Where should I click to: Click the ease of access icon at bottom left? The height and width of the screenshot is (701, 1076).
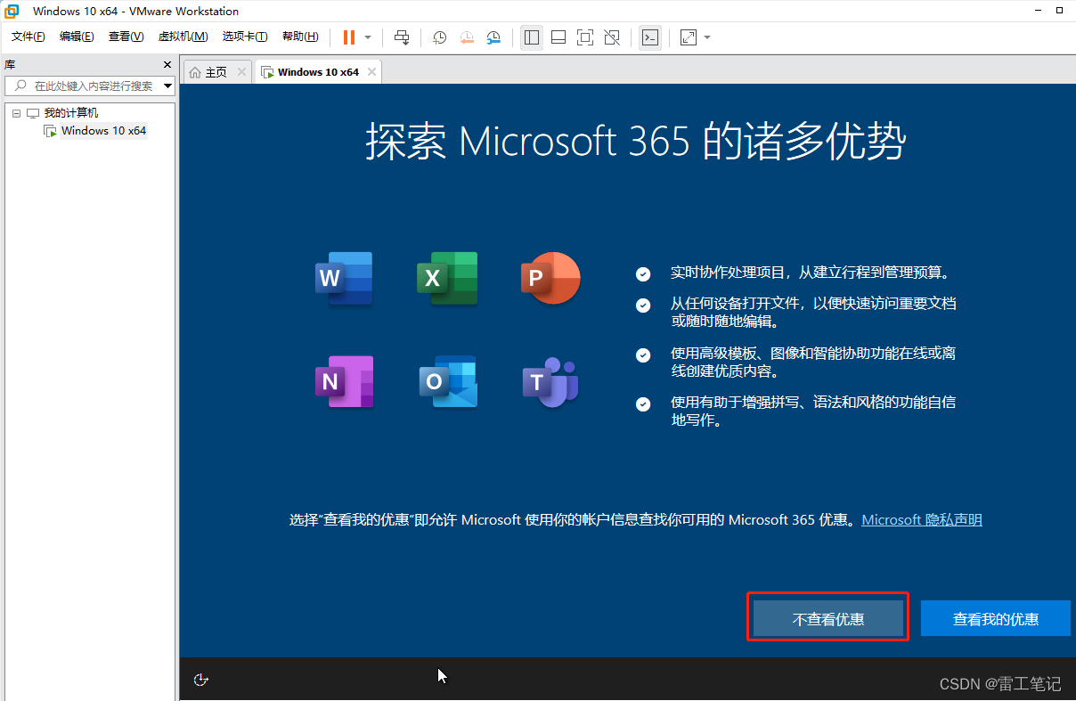pyautogui.click(x=201, y=680)
